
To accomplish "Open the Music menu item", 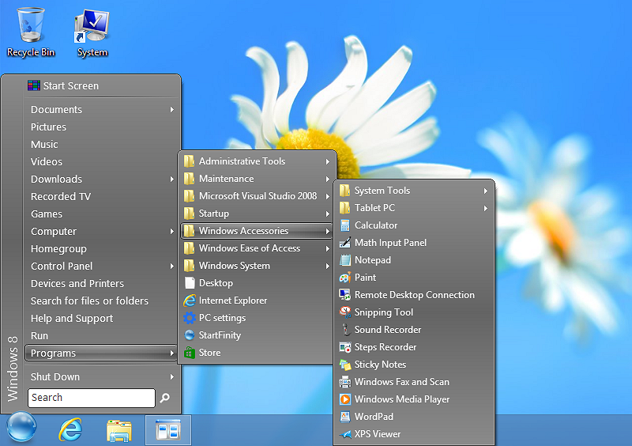I will point(101,144).
